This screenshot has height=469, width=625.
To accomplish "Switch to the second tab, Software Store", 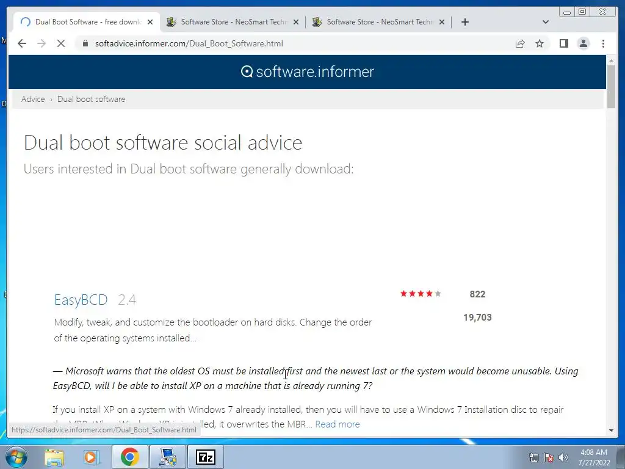I will [233, 22].
